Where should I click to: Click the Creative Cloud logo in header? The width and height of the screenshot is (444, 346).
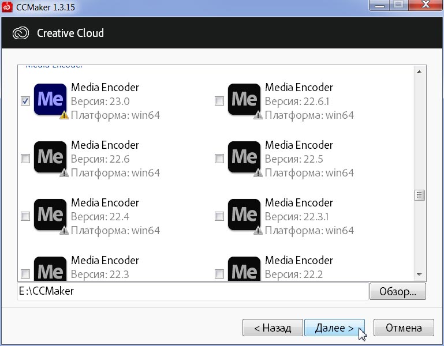pos(21,33)
